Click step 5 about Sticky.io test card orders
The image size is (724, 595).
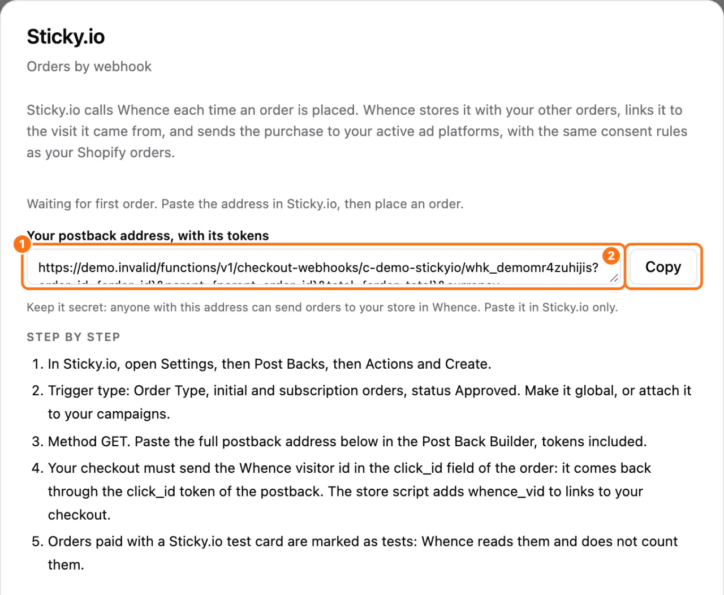pos(363,553)
